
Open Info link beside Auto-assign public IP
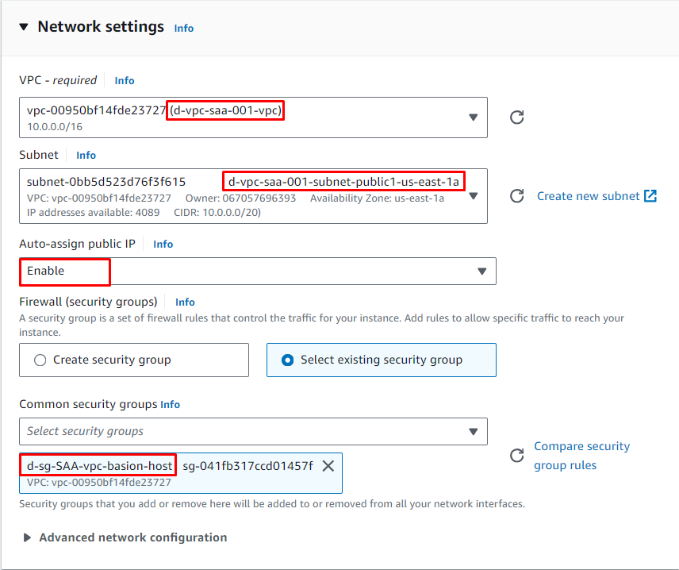tap(163, 244)
